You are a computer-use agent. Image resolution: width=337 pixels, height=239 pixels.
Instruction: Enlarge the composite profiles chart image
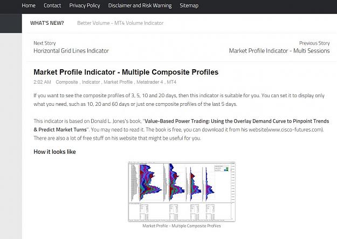click(182, 192)
